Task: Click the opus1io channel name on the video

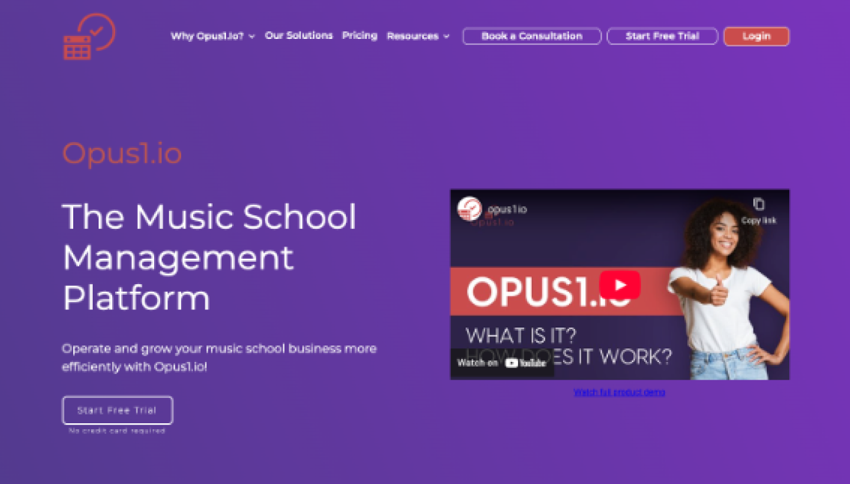Action: (508, 209)
